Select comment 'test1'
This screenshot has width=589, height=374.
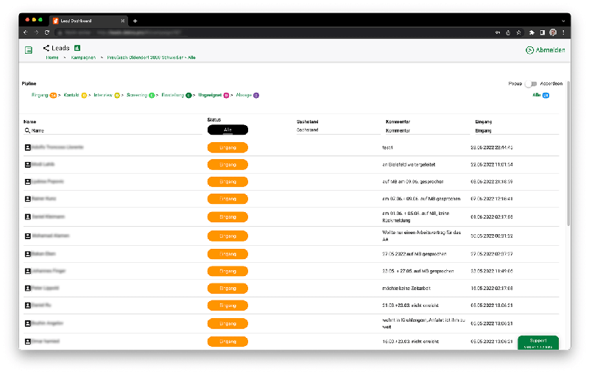[387, 147]
